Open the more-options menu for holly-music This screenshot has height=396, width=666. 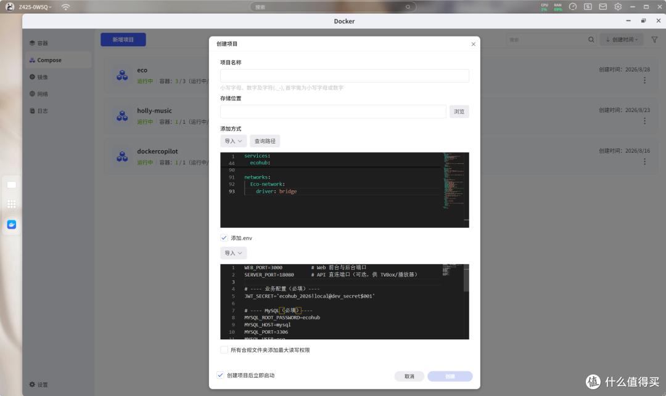click(644, 121)
